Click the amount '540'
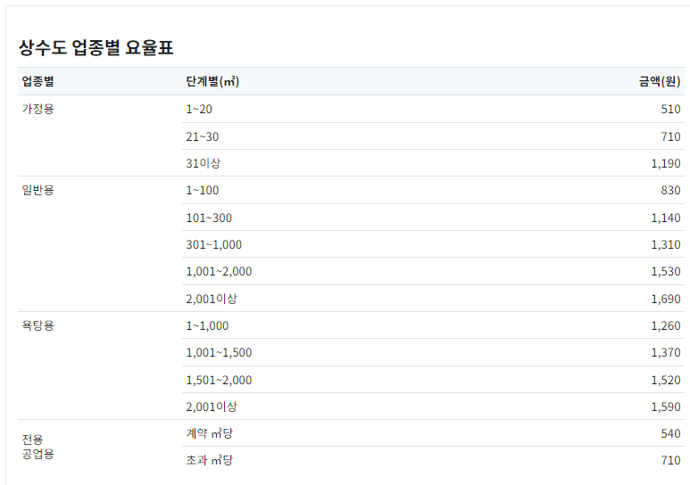 (670, 433)
